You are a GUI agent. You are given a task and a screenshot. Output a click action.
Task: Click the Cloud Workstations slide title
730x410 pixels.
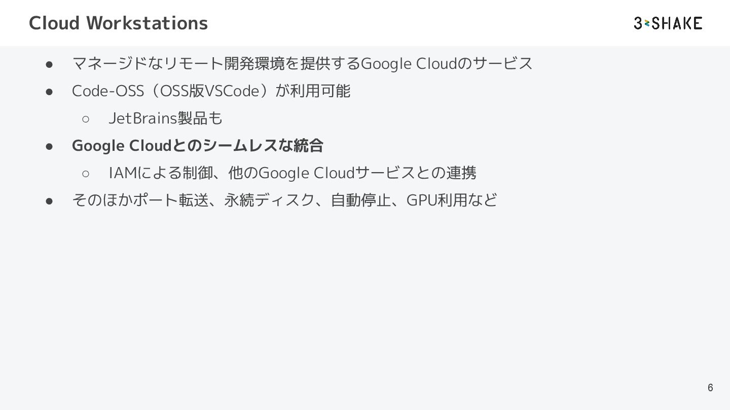[118, 23]
